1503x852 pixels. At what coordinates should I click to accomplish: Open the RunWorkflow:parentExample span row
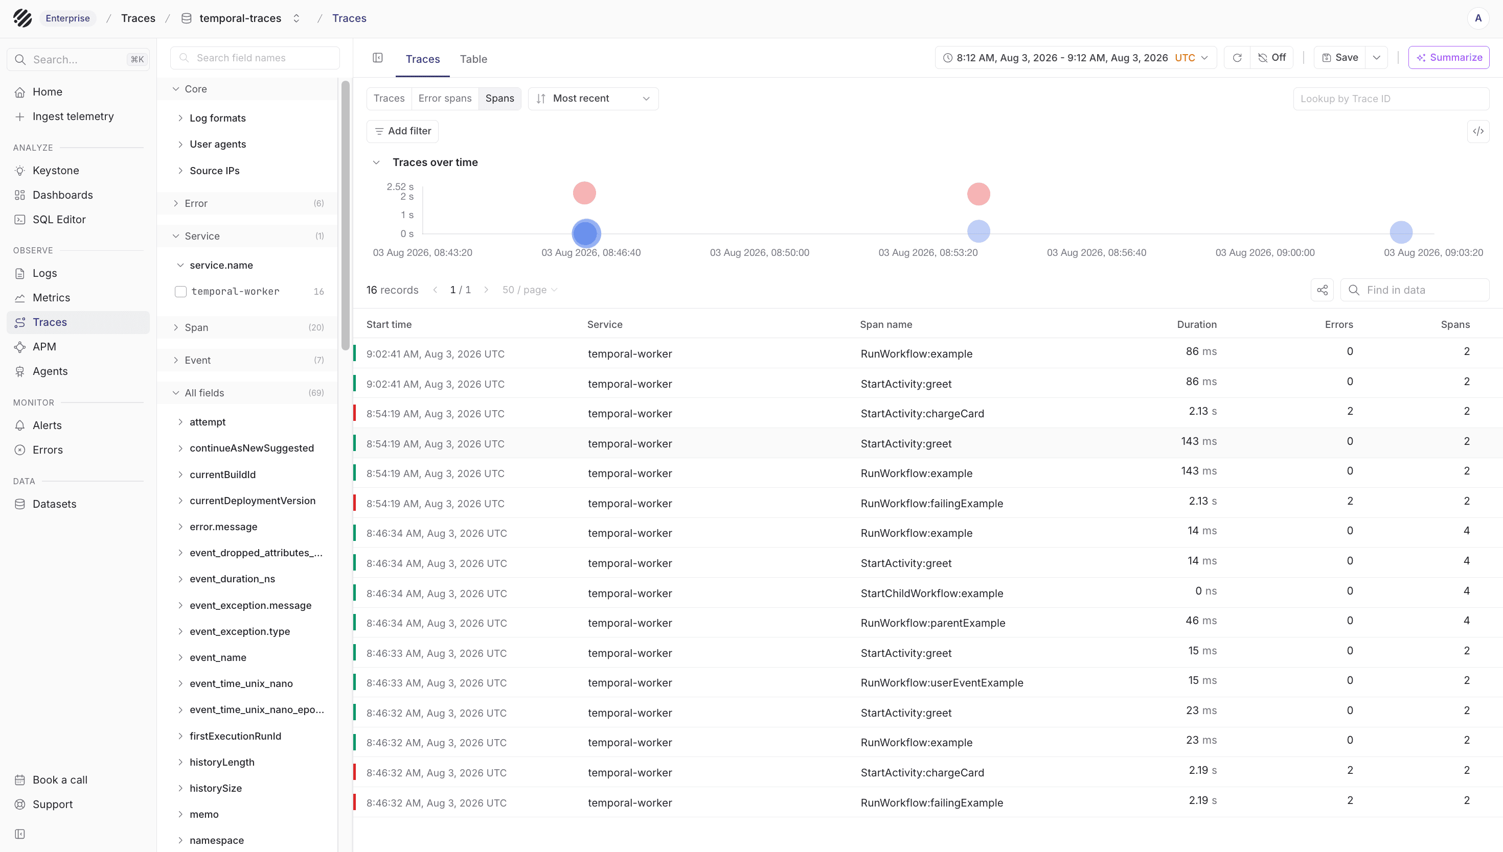(x=928, y=623)
